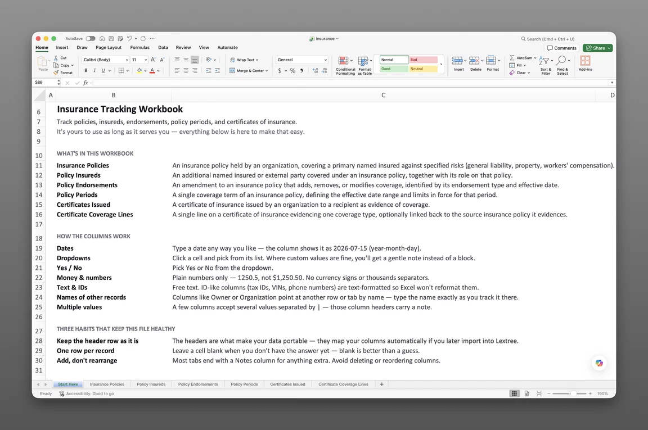Increase font size with the larger A icon
The width and height of the screenshot is (648, 430).
point(154,60)
